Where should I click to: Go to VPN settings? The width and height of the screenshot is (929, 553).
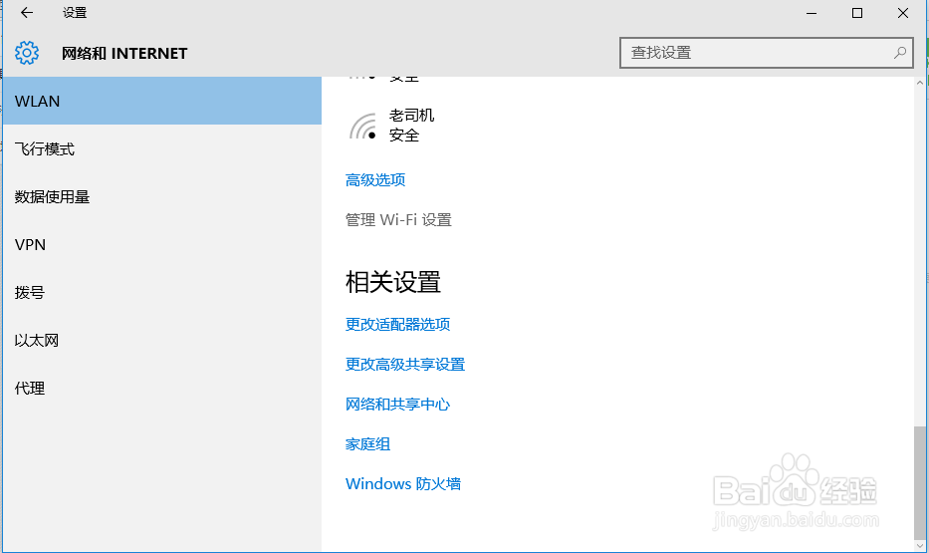[x=162, y=245]
